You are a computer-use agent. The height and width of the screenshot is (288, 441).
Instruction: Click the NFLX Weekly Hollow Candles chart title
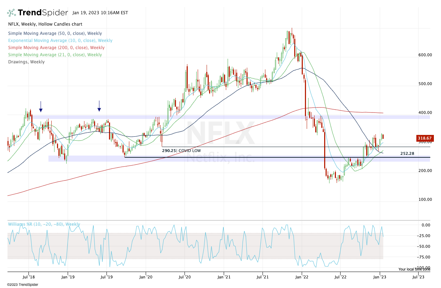click(45, 24)
